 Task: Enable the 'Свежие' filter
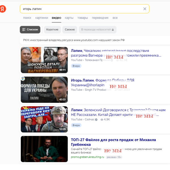(x=70, y=29)
